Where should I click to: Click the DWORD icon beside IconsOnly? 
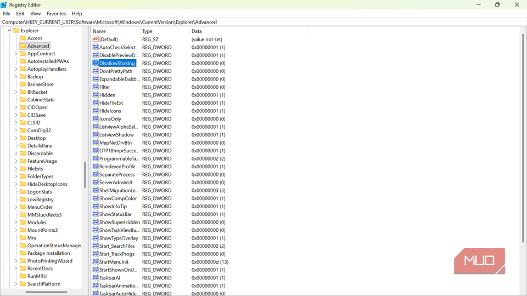[x=96, y=119]
